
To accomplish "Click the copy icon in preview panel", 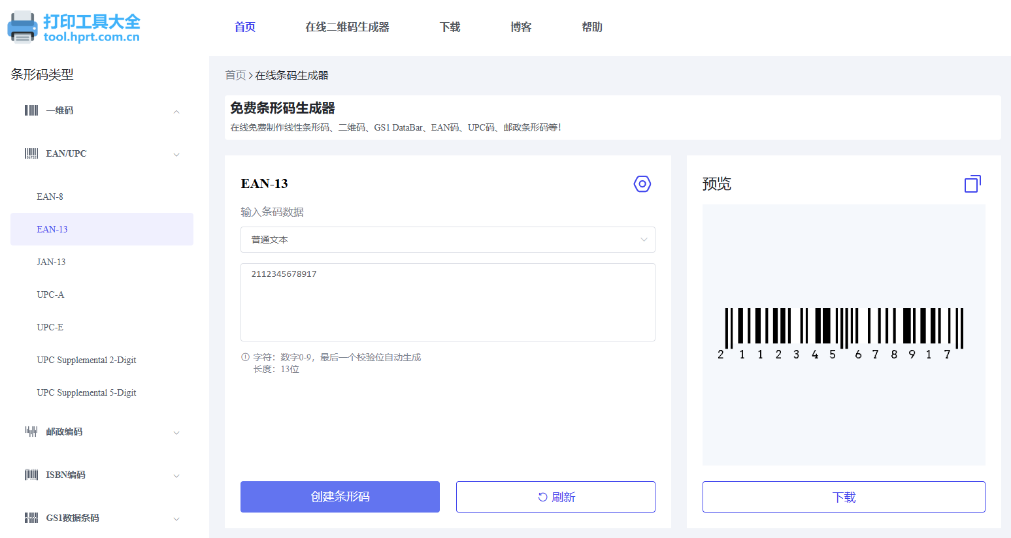I will (973, 184).
